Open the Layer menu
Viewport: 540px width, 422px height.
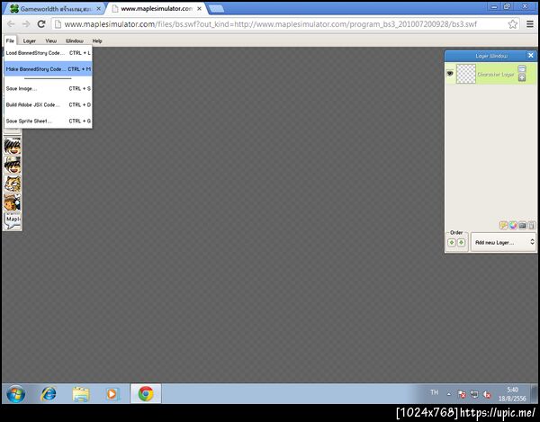point(30,41)
